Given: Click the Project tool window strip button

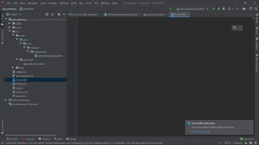Looking at the screenshot, I should tap(2, 19).
